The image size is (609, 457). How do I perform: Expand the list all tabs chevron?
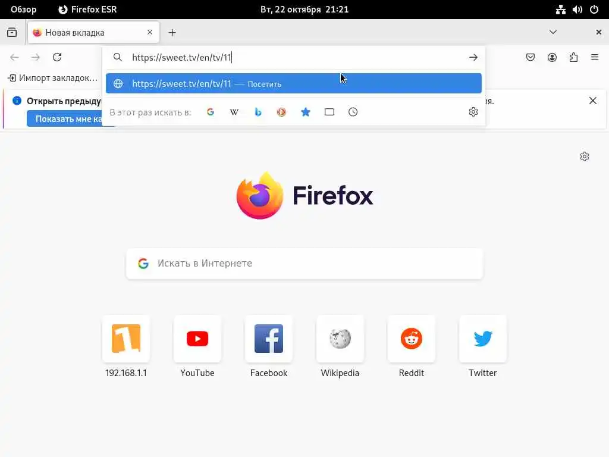(x=553, y=32)
